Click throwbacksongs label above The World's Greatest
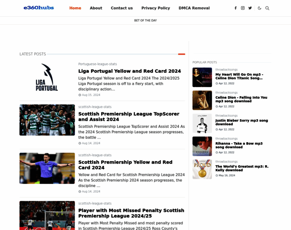The height and width of the screenshot is (230, 291). pos(226,162)
